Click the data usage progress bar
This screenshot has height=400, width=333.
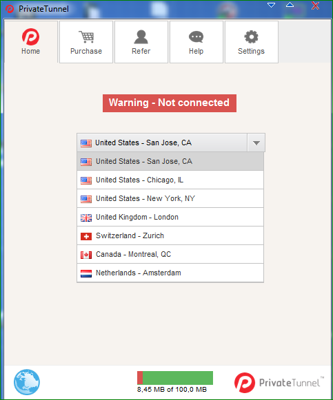(x=175, y=378)
